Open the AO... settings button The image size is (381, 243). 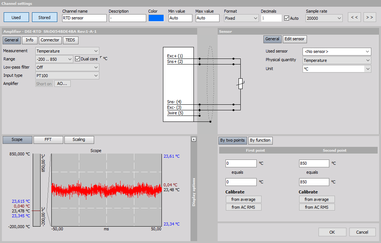[x=62, y=83]
